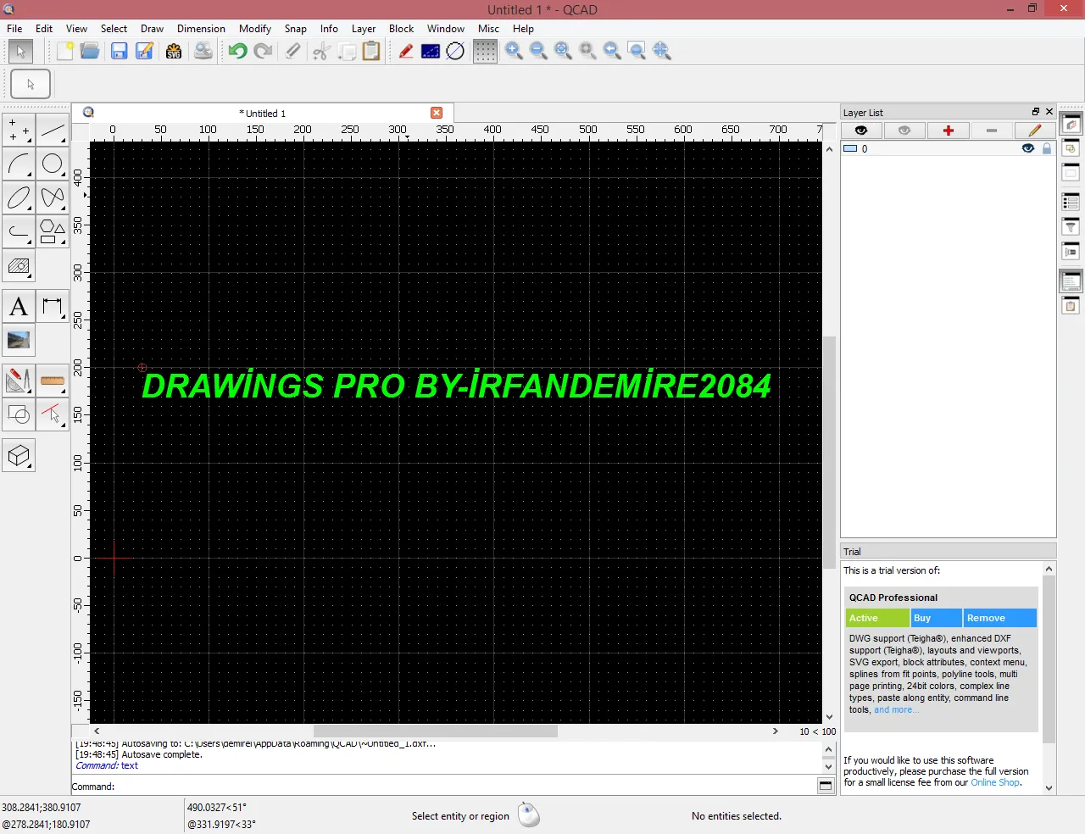
Task: Open the Shape tools with hexagon icon
Action: tap(53, 231)
